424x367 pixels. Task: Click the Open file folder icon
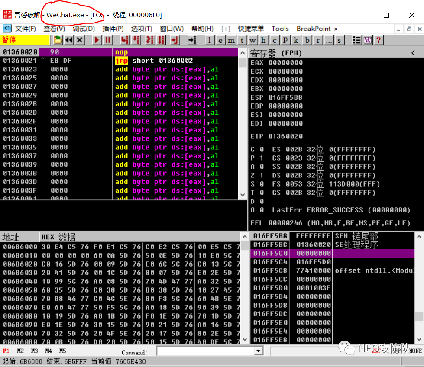(57, 40)
